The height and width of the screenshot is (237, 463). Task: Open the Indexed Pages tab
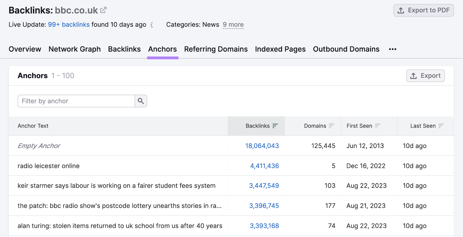click(280, 49)
